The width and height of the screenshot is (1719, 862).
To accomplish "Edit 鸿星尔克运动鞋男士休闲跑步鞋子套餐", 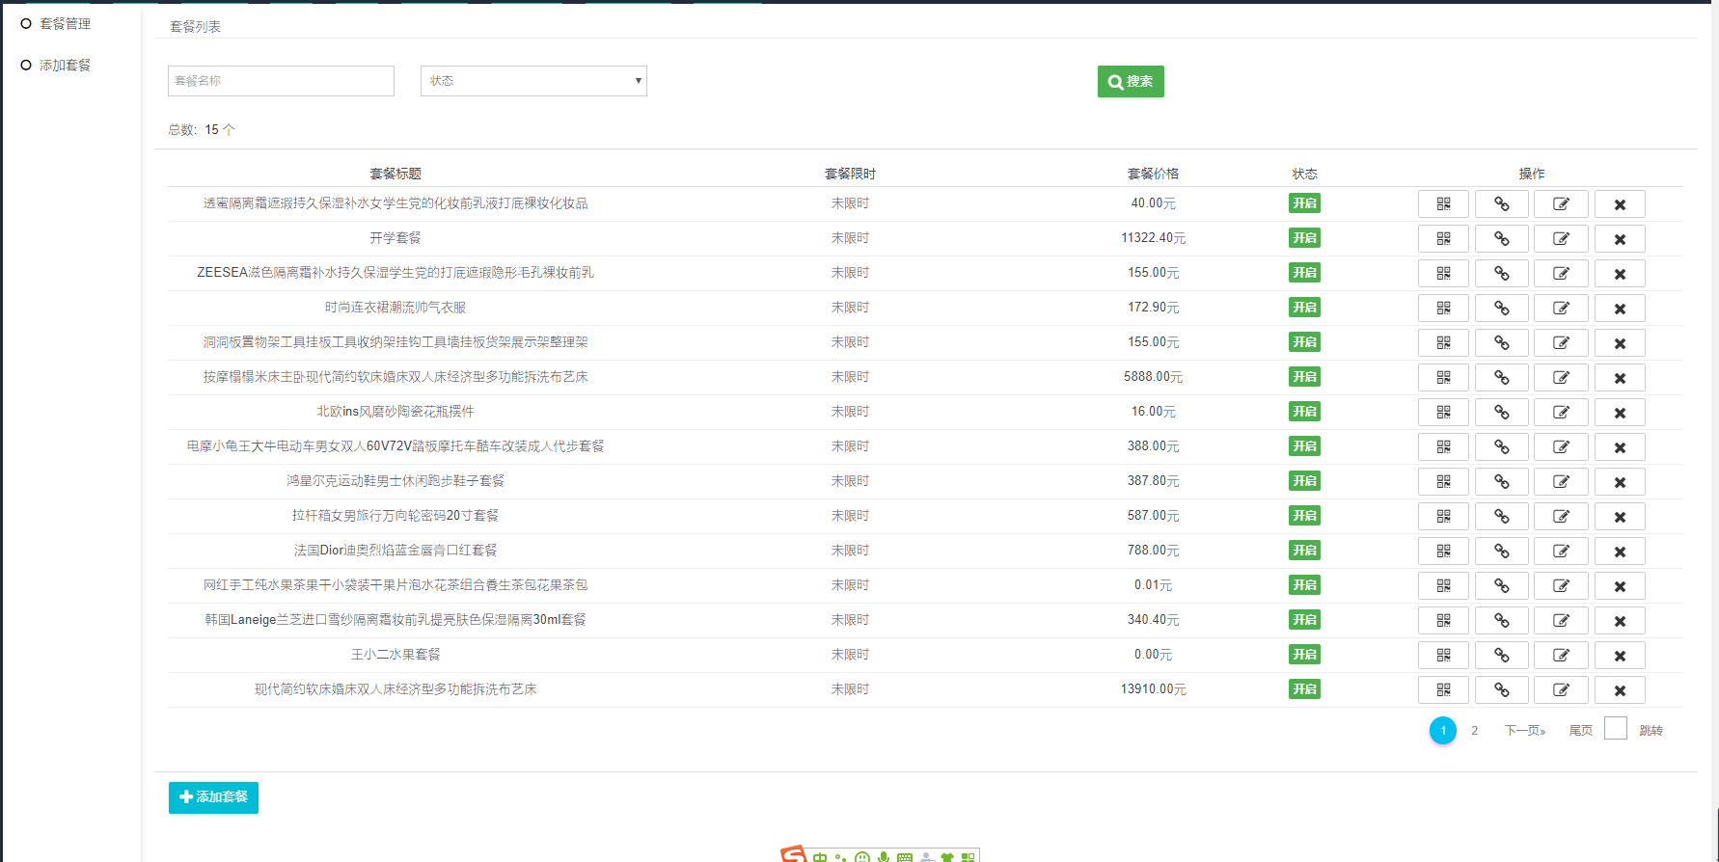I will point(1561,481).
